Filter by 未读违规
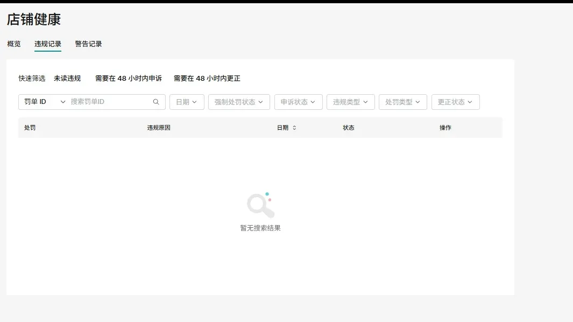573x322 pixels. 67,78
